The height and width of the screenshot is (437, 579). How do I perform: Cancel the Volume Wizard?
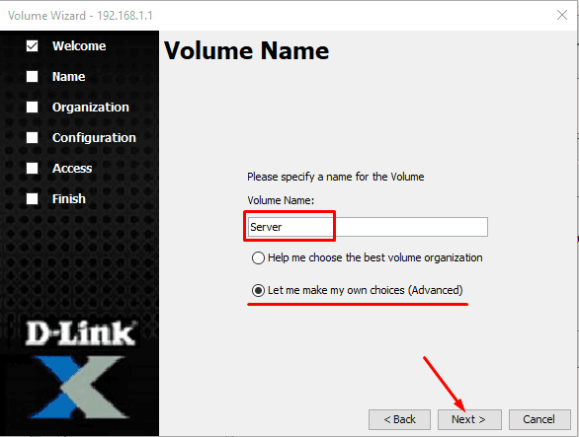(539, 419)
